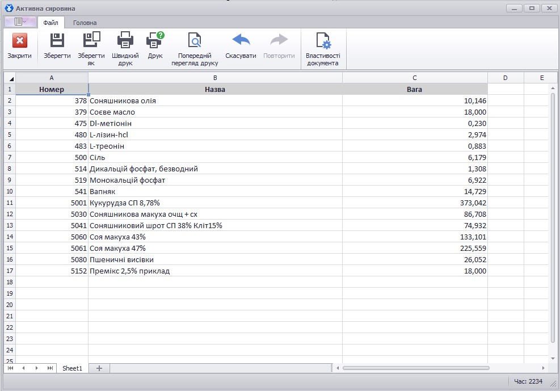Click the vertical scrollbar up arrow
This screenshot has height=391, width=560.
[553, 88]
